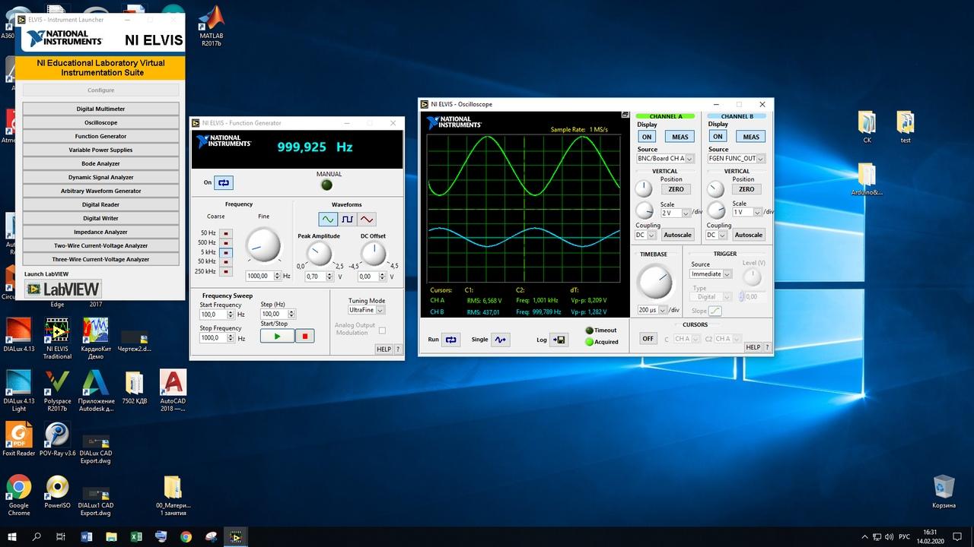The image size is (974, 547).
Task: Open Excel from the taskbar
Action: point(136,536)
